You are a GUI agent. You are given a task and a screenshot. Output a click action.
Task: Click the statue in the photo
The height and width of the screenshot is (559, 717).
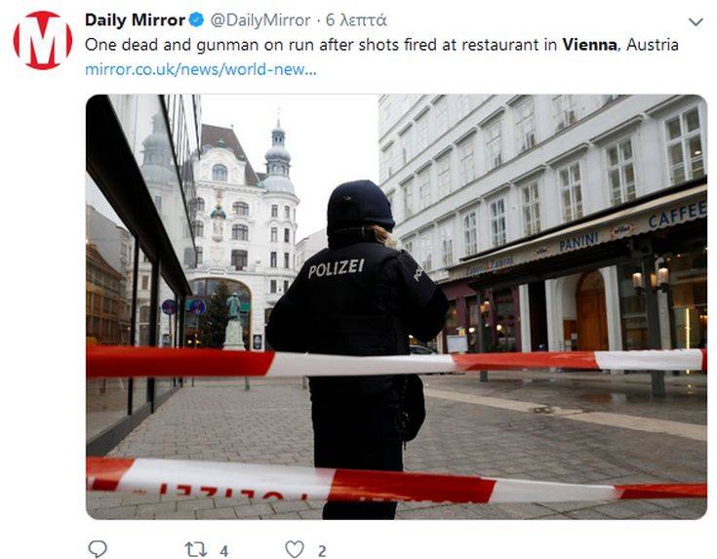pos(234,322)
